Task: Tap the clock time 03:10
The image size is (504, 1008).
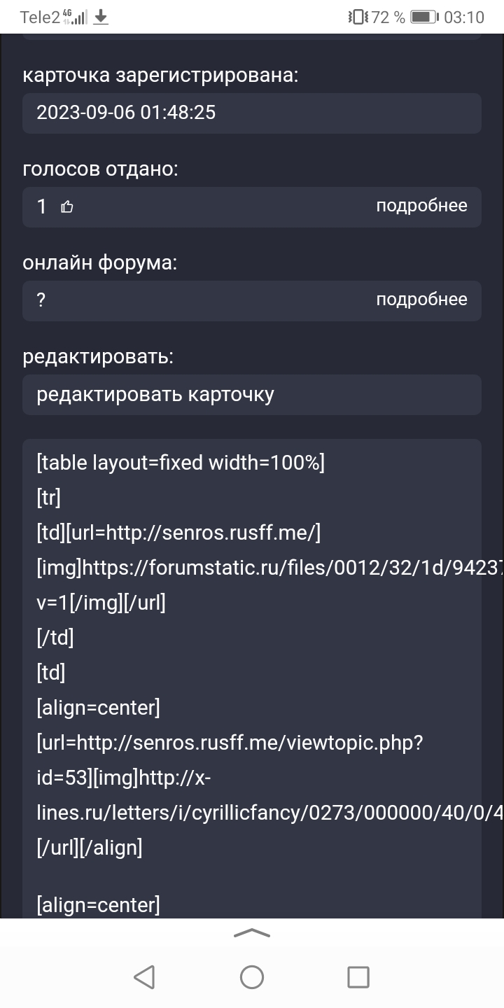Action: [464, 17]
